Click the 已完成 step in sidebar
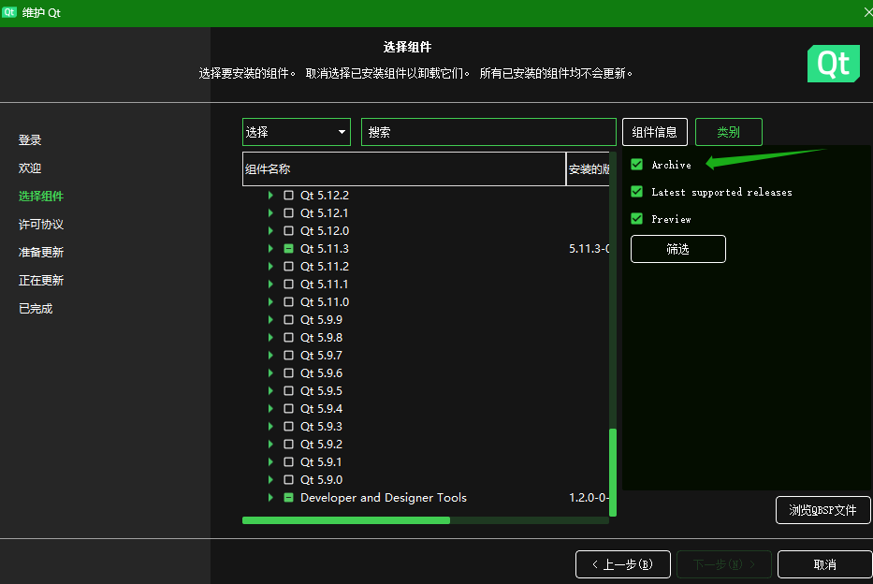The width and height of the screenshot is (873, 584). [36, 309]
